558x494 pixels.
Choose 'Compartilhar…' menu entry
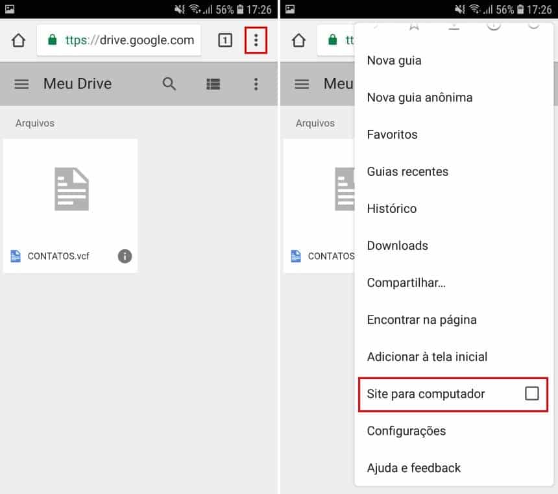(454, 283)
